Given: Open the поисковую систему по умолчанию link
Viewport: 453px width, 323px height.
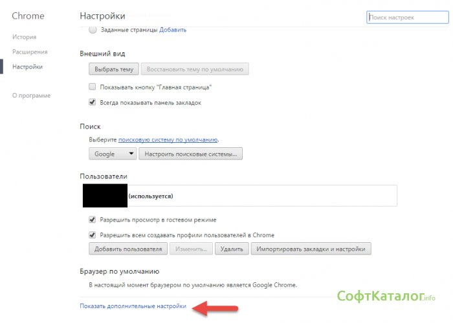Looking at the screenshot, I should 168,140.
